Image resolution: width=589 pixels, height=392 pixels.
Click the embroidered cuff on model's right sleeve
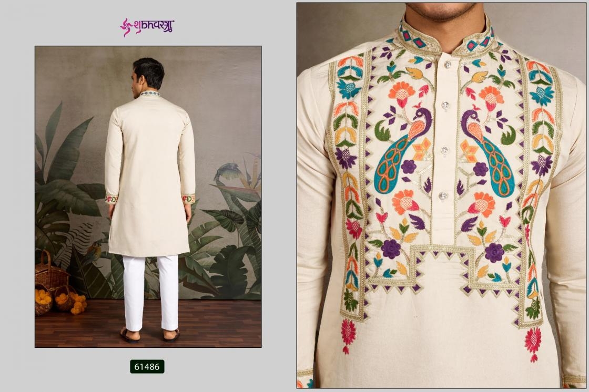pos(189,199)
